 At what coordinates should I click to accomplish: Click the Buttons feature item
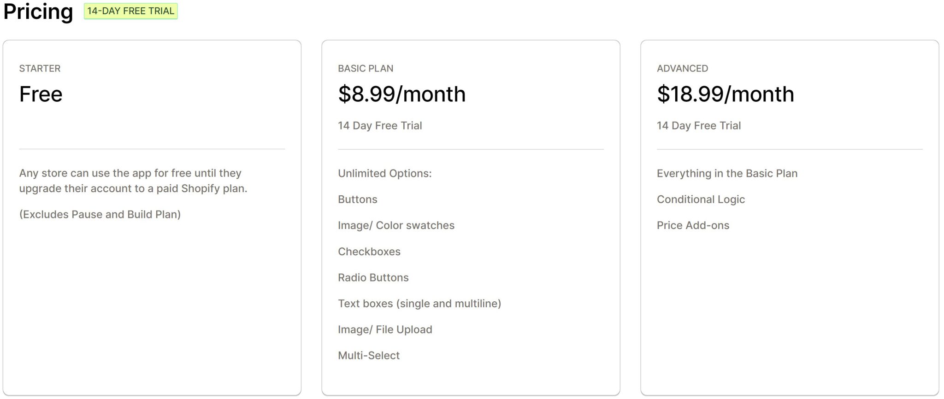(x=358, y=199)
